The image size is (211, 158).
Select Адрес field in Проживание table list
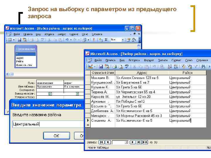click(x=20, y=58)
